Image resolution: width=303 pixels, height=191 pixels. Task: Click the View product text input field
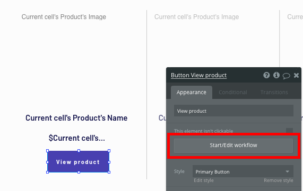(x=233, y=111)
